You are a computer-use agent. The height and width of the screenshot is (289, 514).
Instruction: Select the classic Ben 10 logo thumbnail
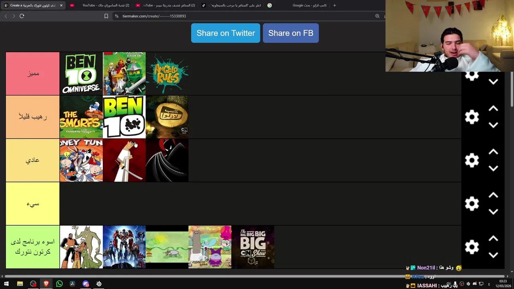tap(124, 117)
